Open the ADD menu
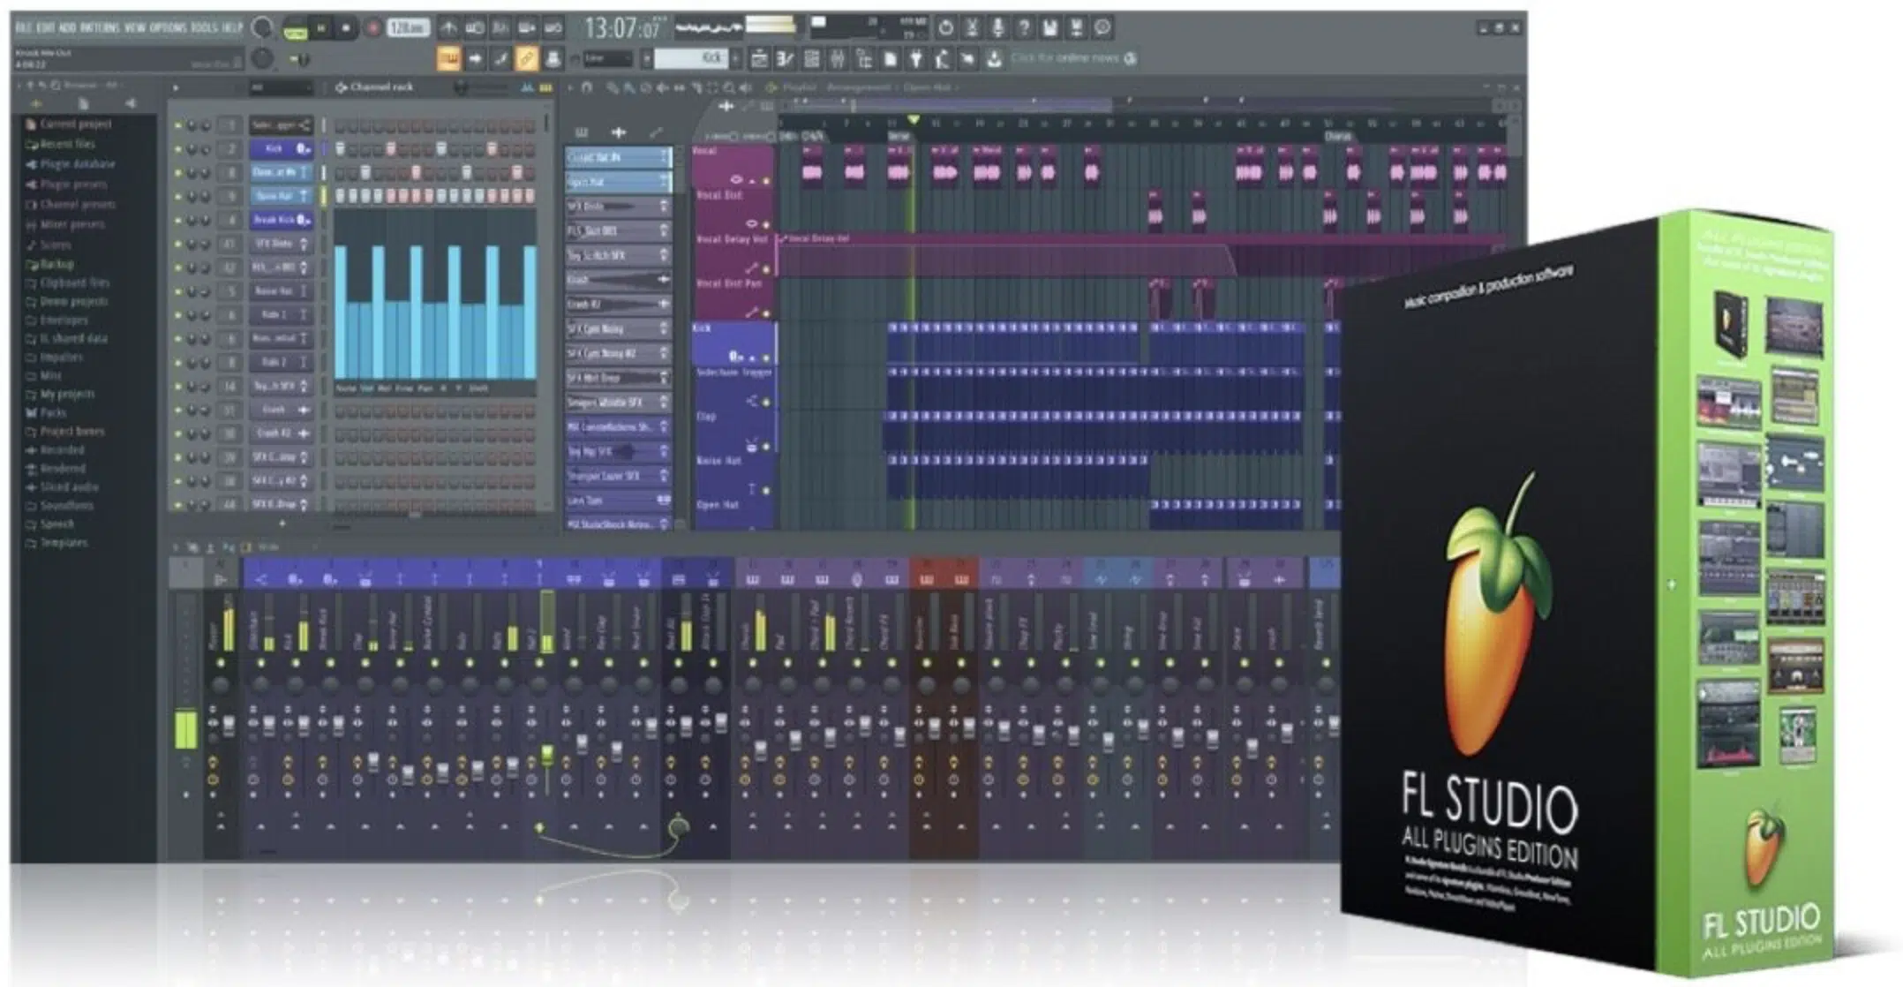 [x=67, y=27]
